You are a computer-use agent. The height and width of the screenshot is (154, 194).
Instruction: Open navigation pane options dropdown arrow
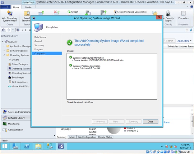54,135
